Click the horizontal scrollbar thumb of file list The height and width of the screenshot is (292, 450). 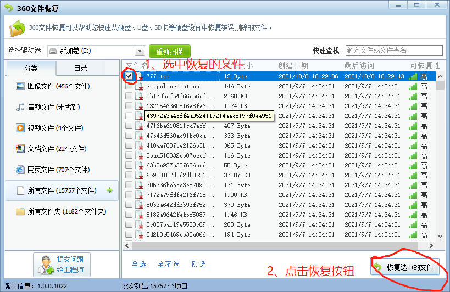point(275,245)
